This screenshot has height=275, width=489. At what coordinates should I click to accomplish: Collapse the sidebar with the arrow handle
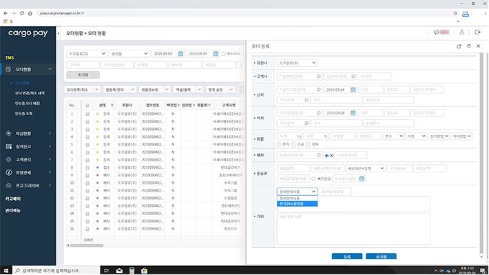(x=59, y=33)
